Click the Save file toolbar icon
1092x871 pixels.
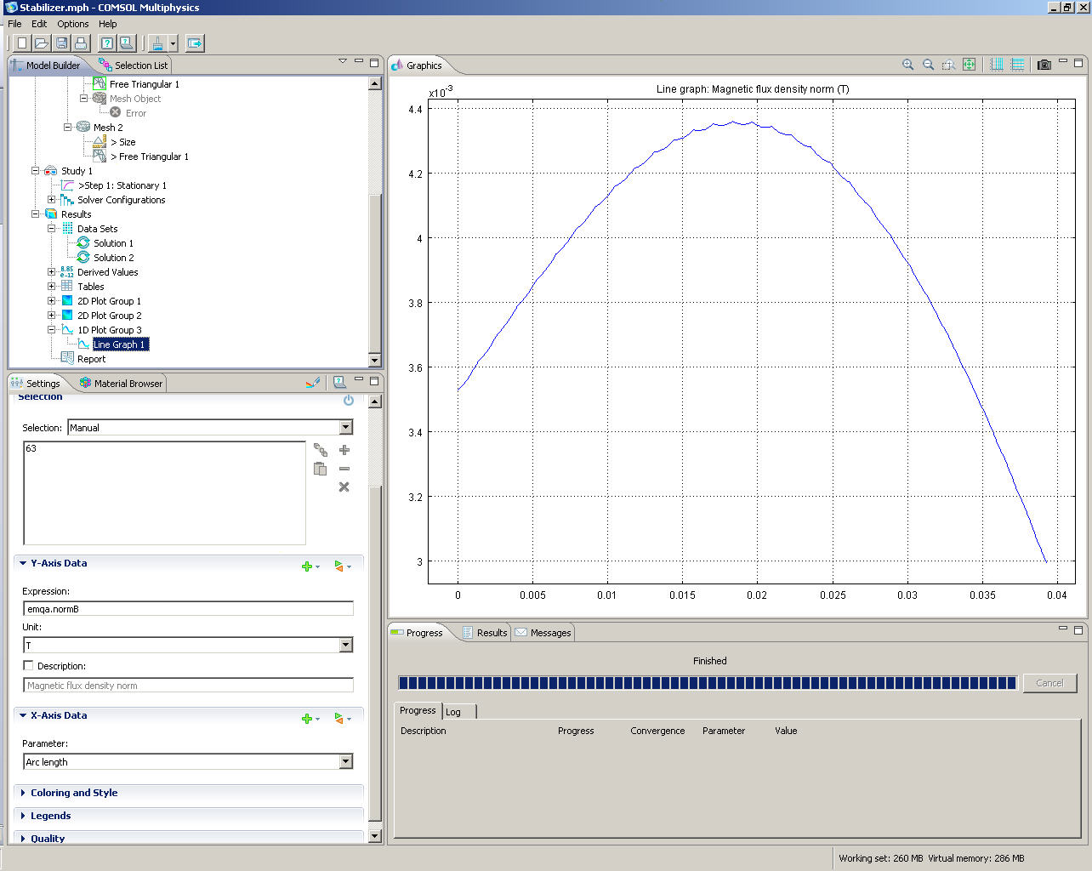[61, 43]
